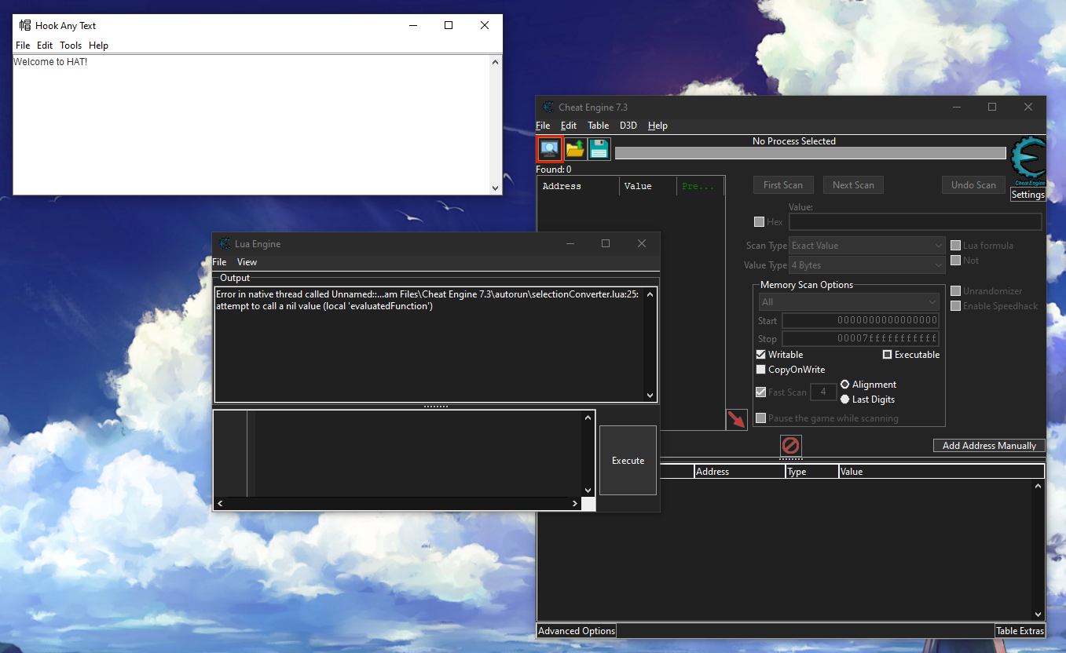Open the D3D menu in Cheat Engine
Image resolution: width=1066 pixels, height=653 pixels.
click(628, 125)
